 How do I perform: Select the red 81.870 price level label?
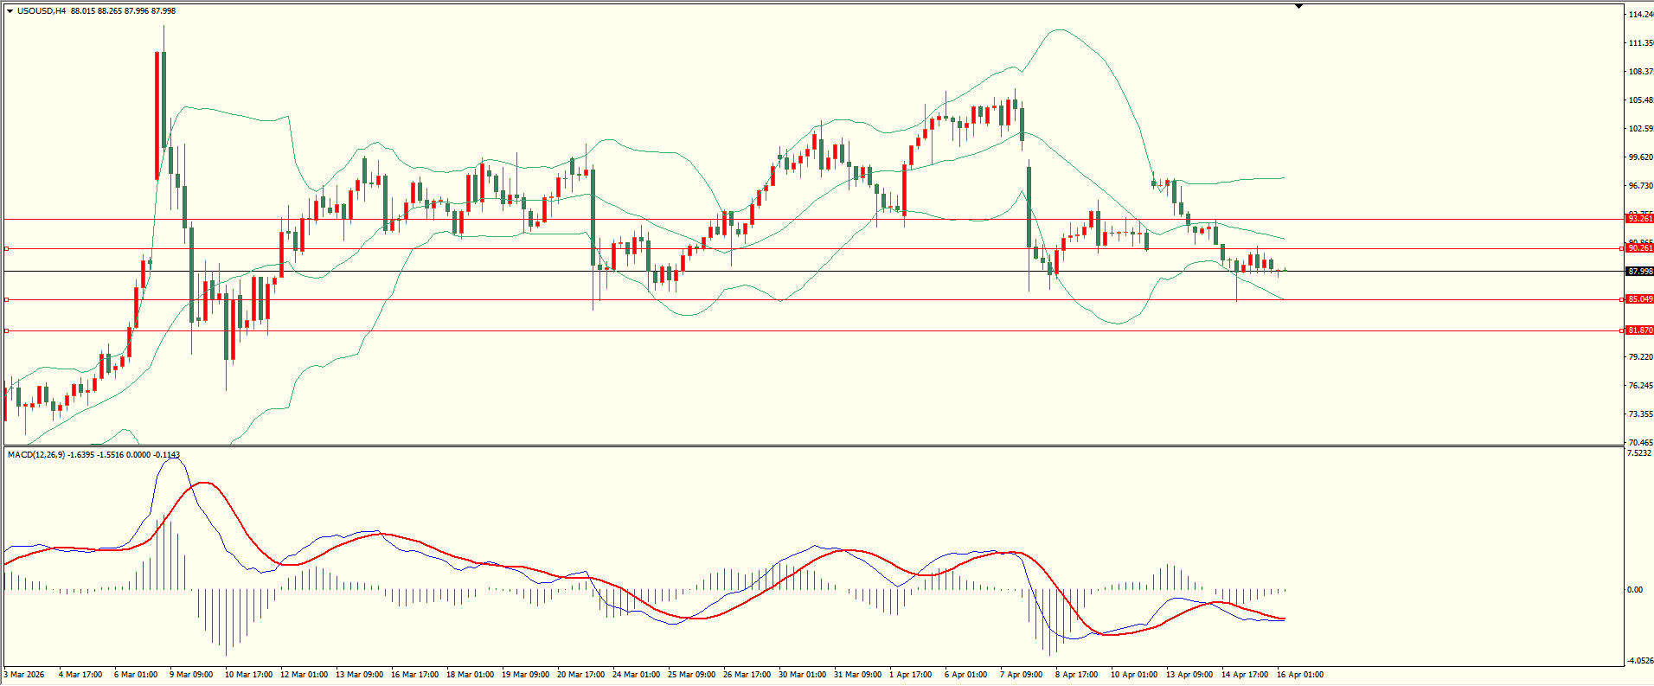click(x=1639, y=330)
